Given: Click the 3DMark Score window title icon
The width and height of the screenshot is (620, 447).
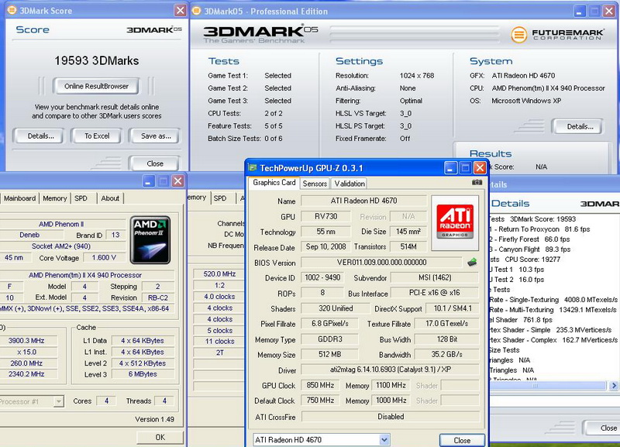Looking at the screenshot, I should point(12,10).
